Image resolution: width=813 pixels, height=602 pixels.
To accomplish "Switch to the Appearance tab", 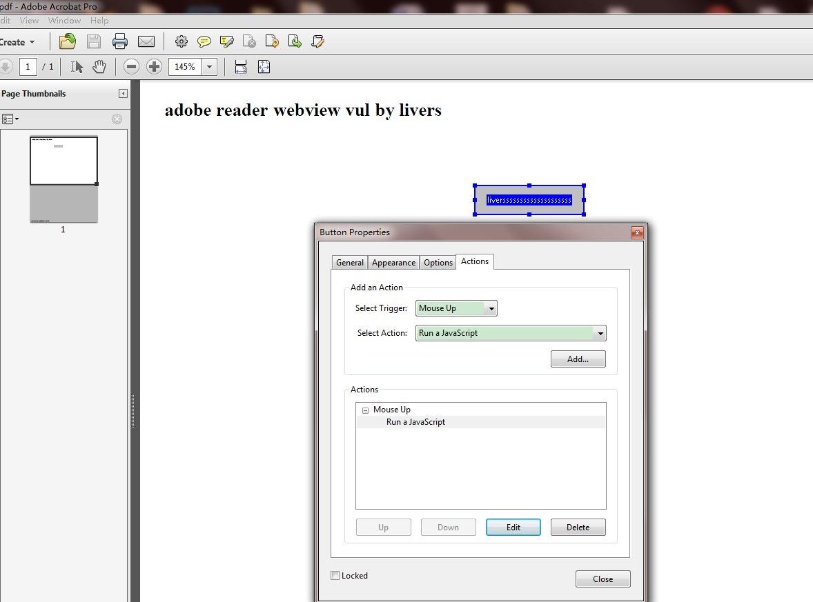I will click(393, 263).
